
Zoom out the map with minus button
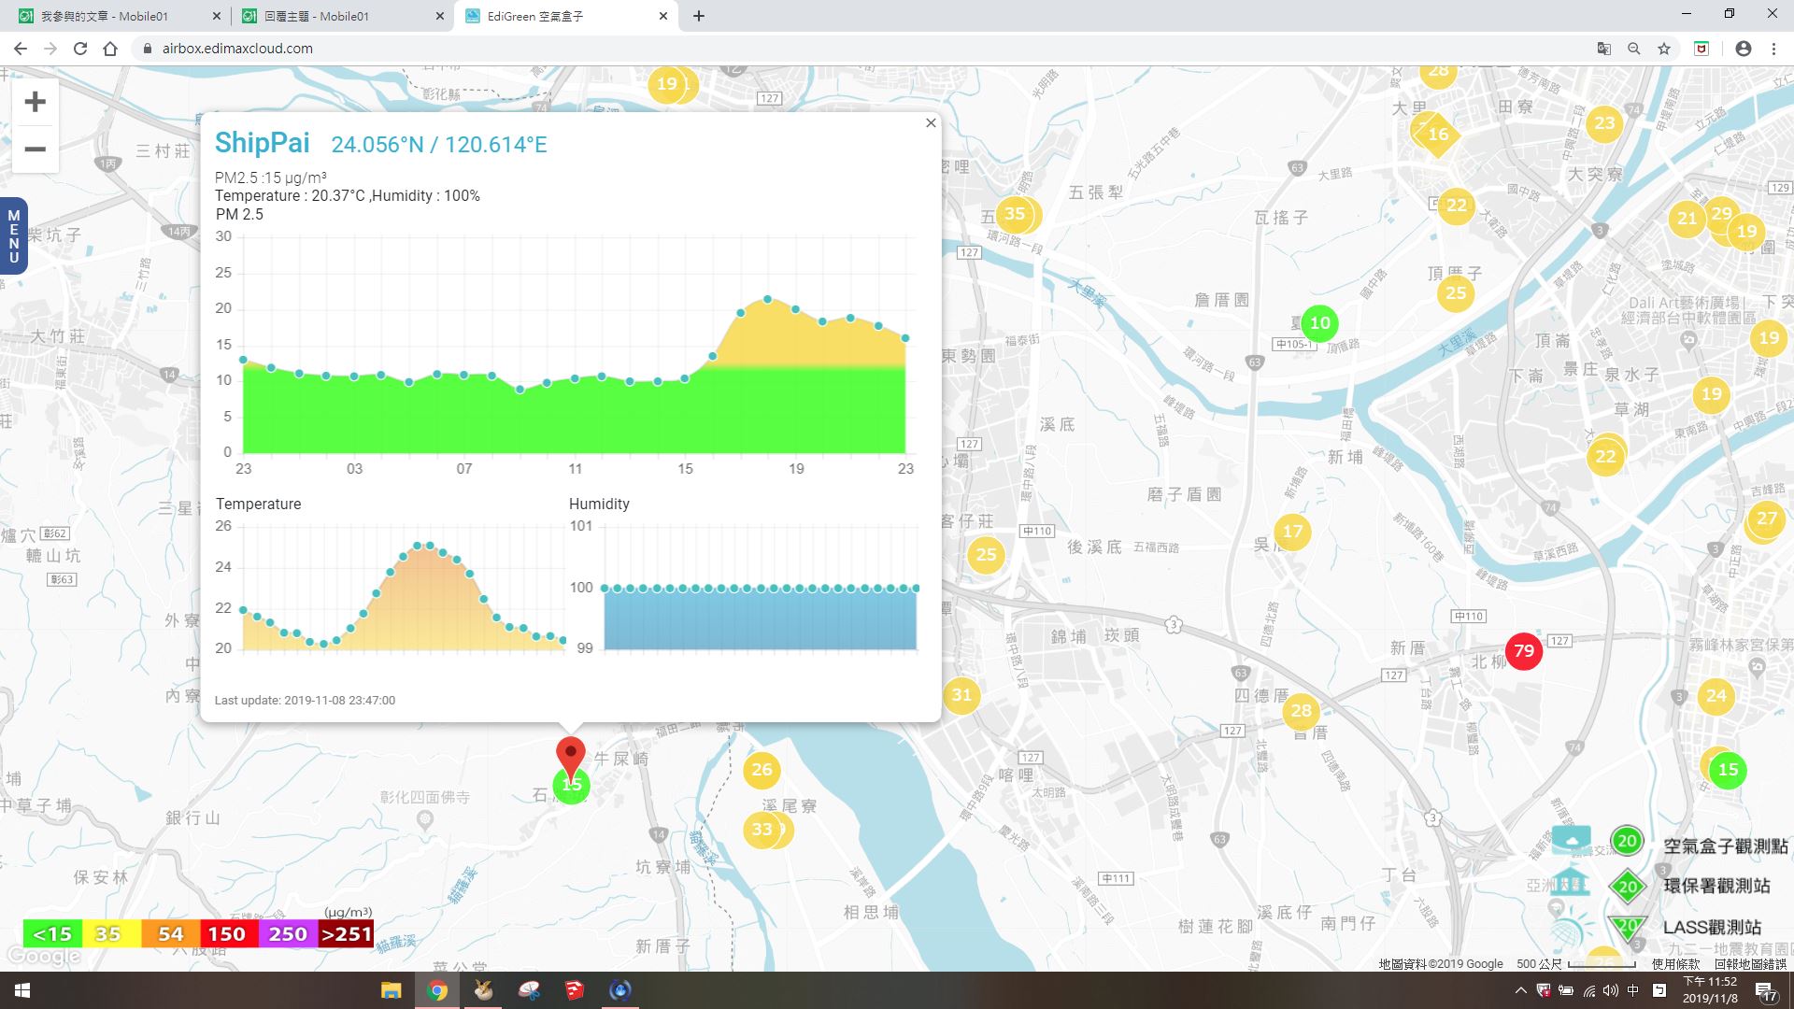pos(35,149)
